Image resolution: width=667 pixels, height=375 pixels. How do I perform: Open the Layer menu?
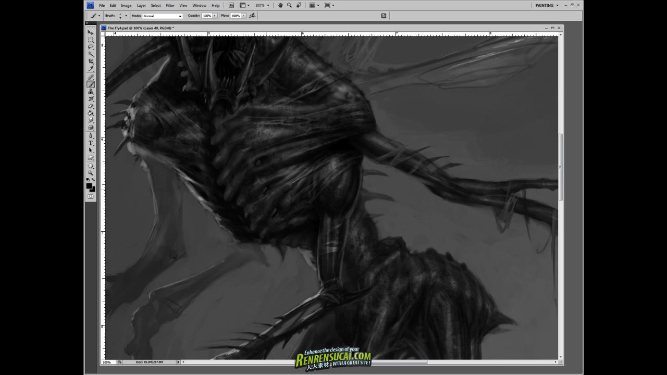tap(141, 5)
